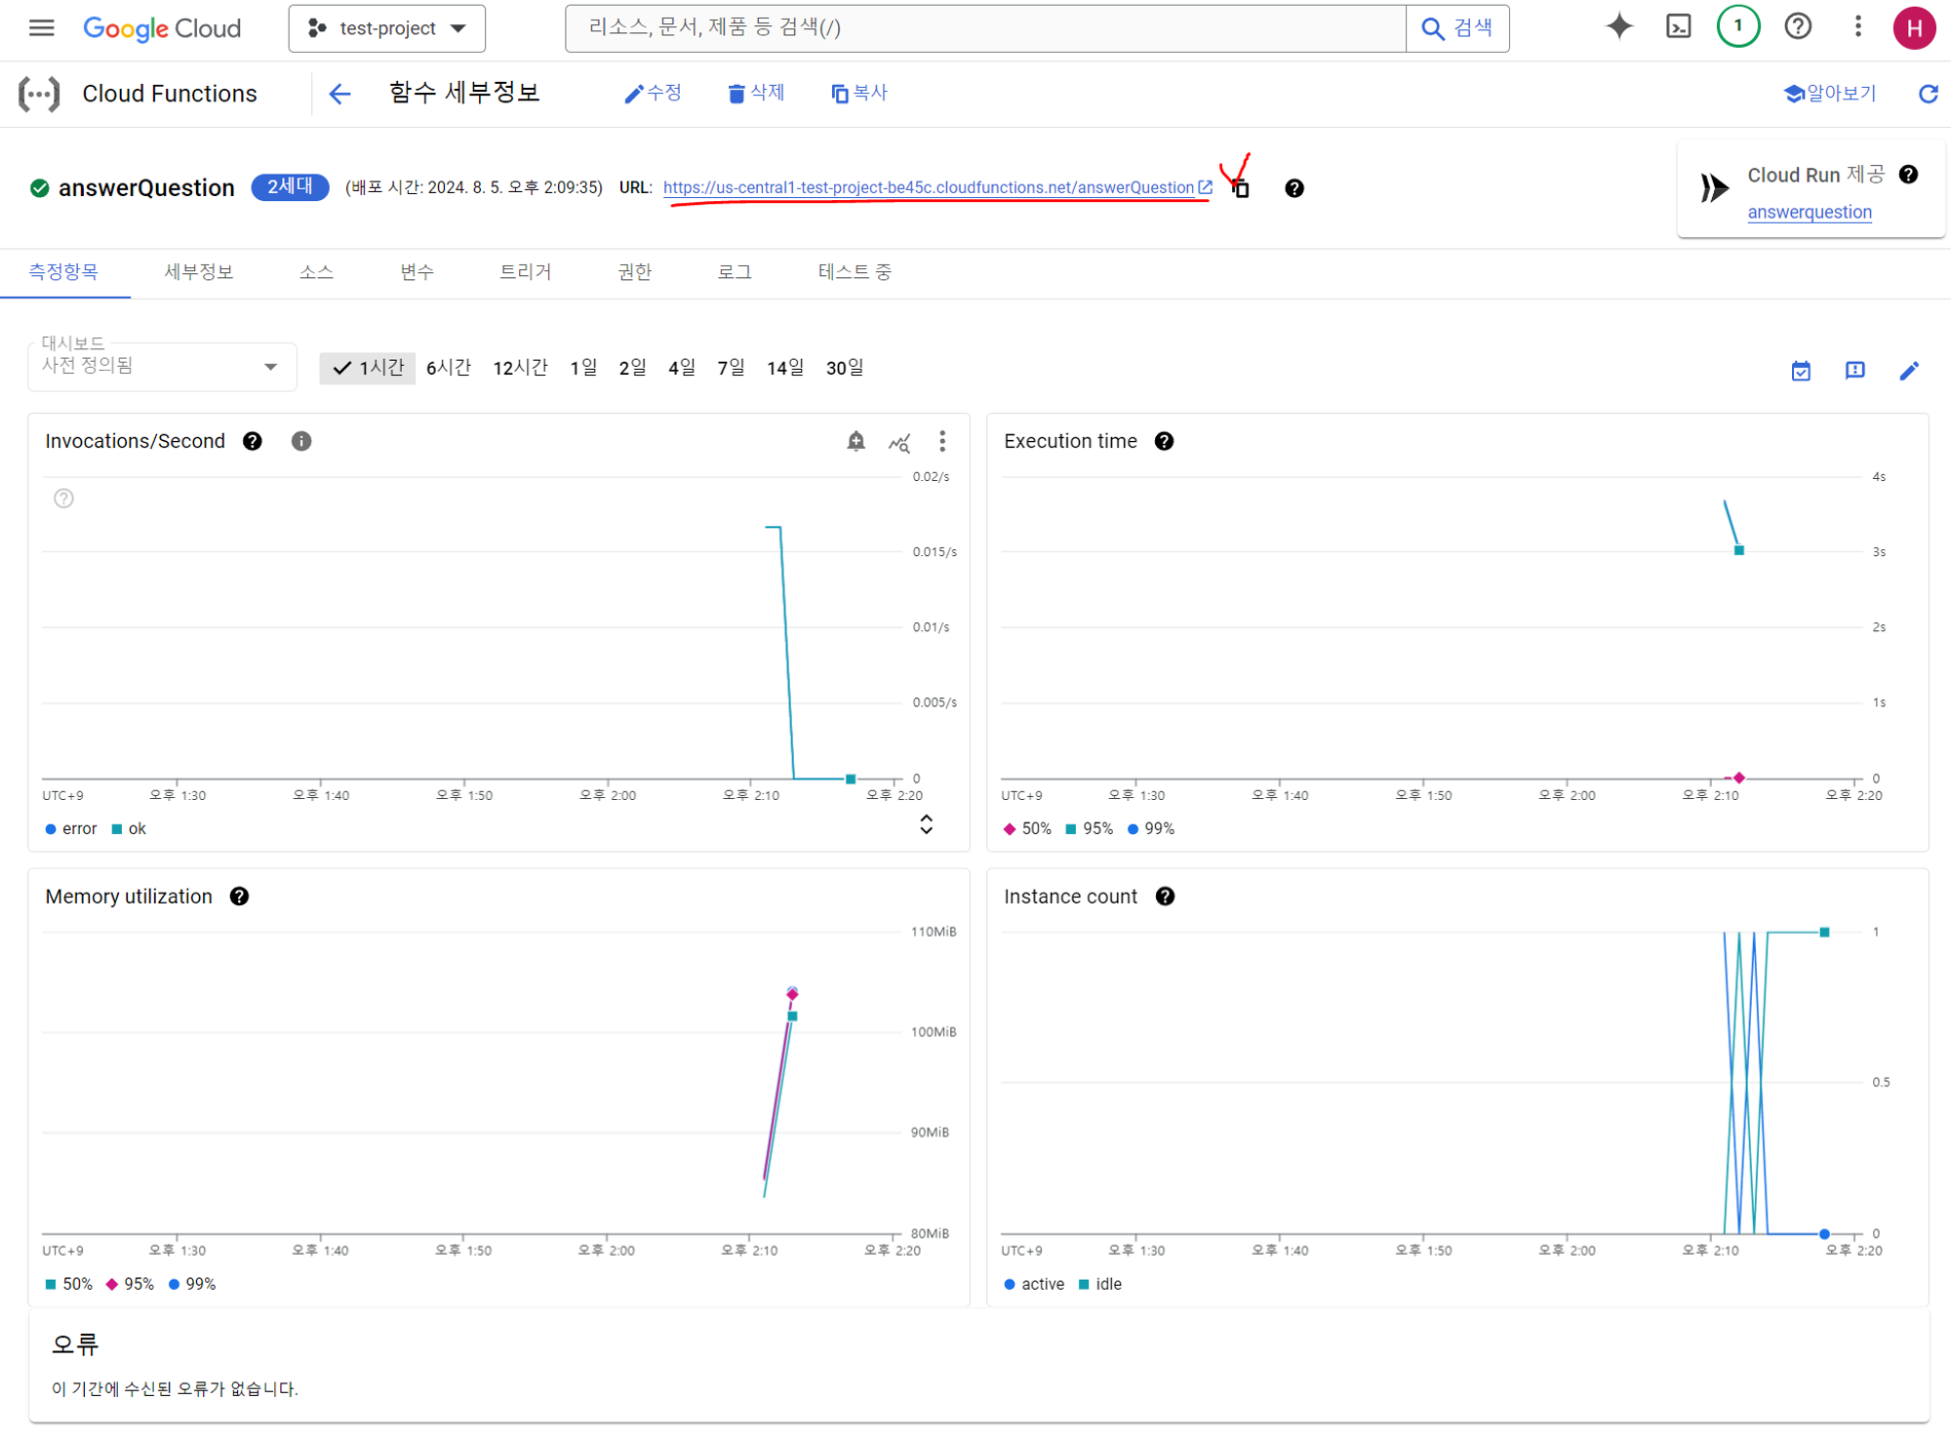Image resolution: width=1951 pixels, height=1440 pixels.
Task: Click the refresh icon top right
Action: [1928, 94]
